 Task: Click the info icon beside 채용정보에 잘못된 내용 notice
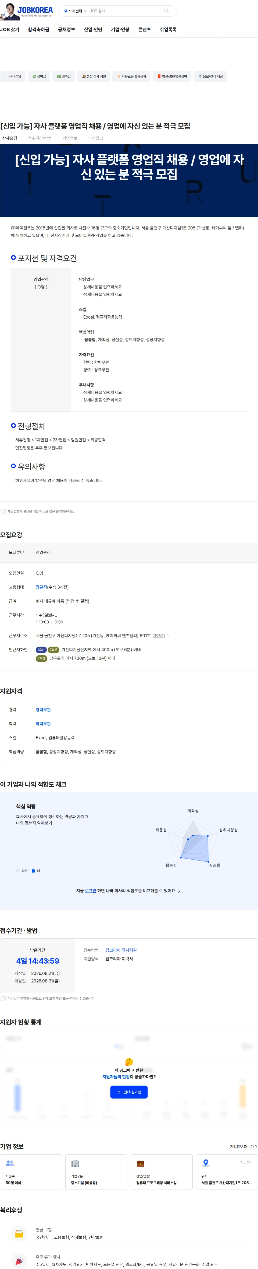pyautogui.click(x=3, y=511)
